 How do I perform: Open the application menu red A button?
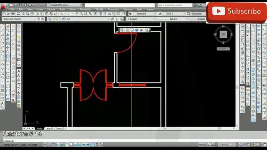tap(3, 7)
